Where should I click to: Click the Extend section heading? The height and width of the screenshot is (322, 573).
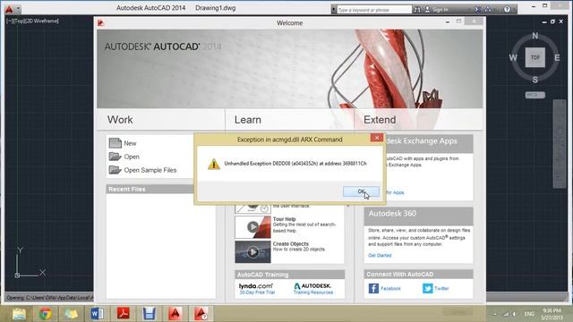coord(380,120)
